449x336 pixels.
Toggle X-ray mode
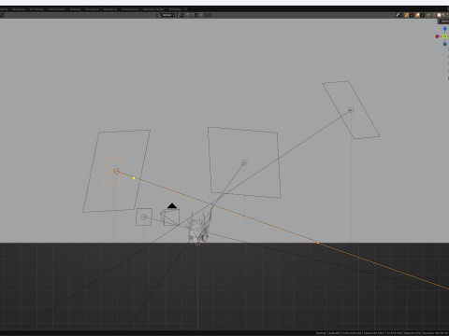click(428, 15)
